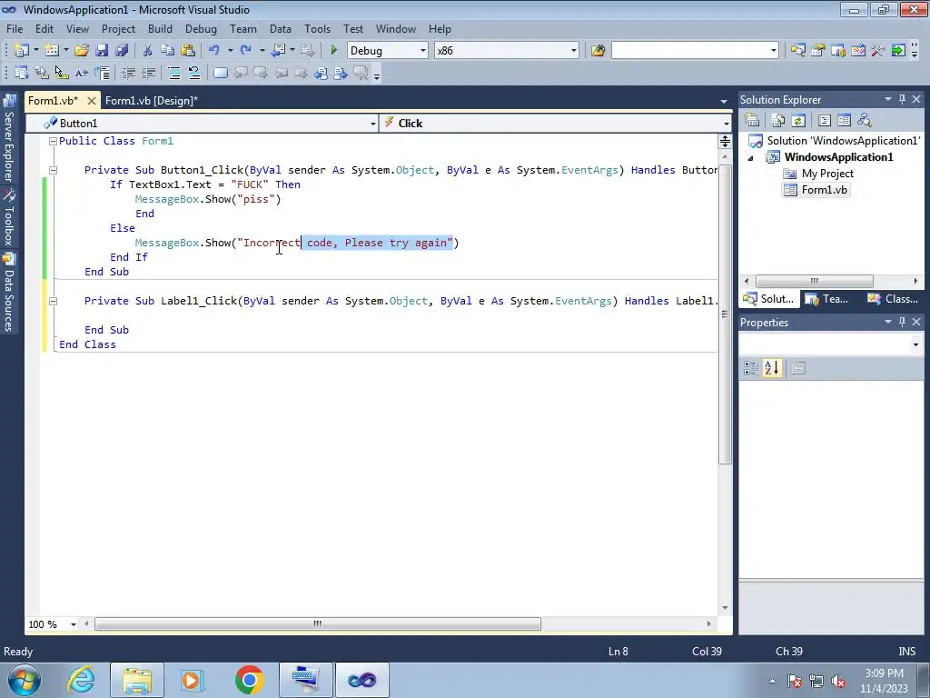Image resolution: width=930 pixels, height=698 pixels.
Task: Open the File menu
Action: tap(15, 28)
